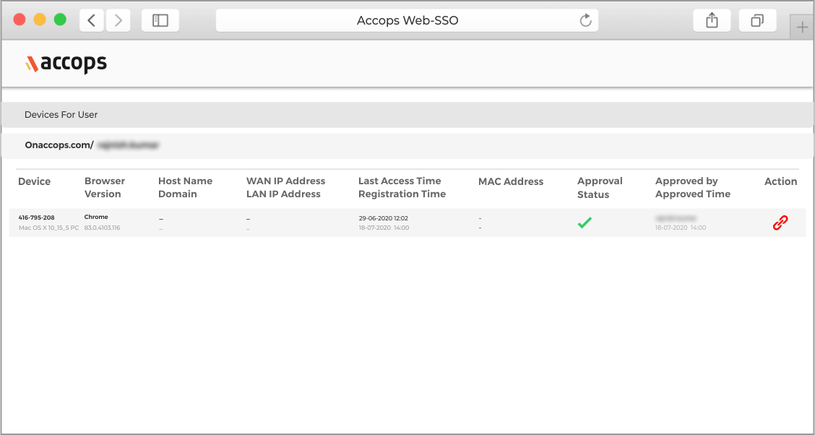Click the red close window button
Viewport: 815px width, 435px height.
[20, 20]
